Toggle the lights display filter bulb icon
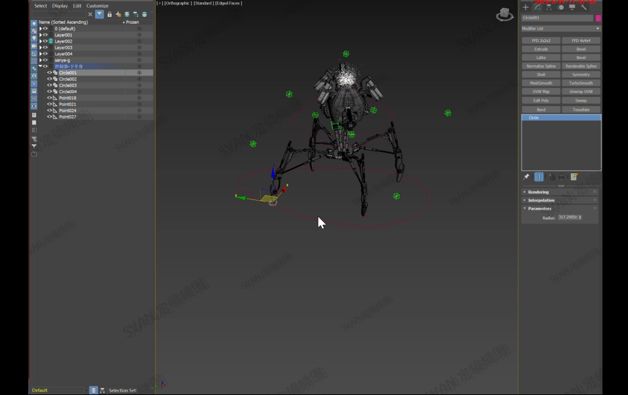This screenshot has width=628, height=395. tap(34, 38)
